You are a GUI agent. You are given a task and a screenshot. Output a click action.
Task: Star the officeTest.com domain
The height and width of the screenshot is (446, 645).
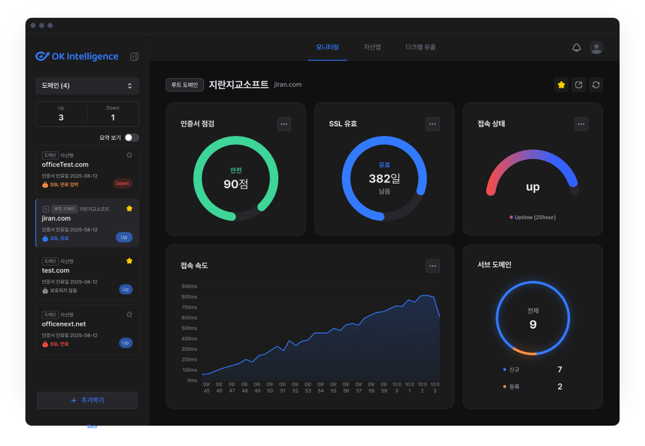129,155
